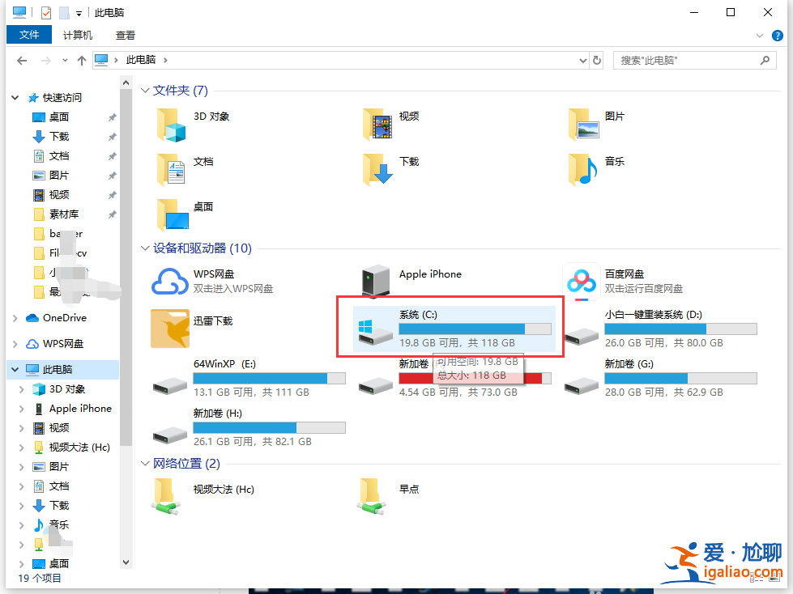Expand OneDrive in the navigation pane
This screenshot has height=594, width=793.
(15, 317)
